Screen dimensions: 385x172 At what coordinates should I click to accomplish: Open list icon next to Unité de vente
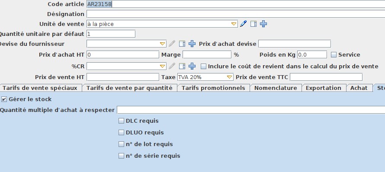253,24
